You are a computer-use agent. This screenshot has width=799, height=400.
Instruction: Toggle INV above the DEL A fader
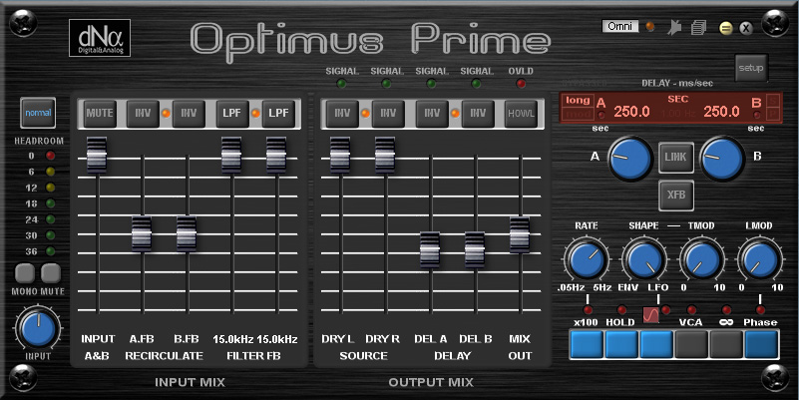432,113
